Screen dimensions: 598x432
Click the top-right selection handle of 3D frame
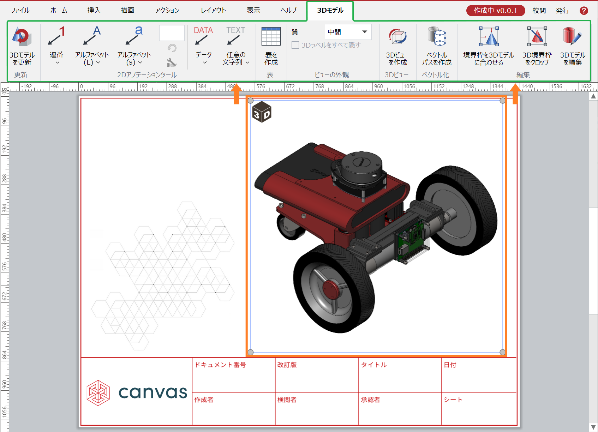503,101
